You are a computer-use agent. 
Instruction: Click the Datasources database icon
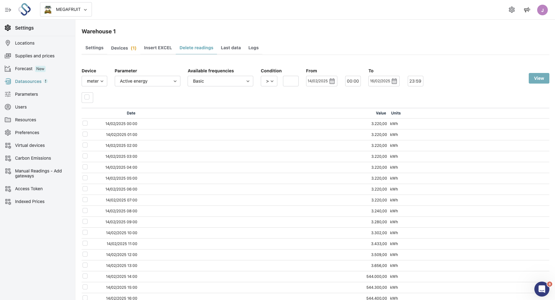point(8,81)
